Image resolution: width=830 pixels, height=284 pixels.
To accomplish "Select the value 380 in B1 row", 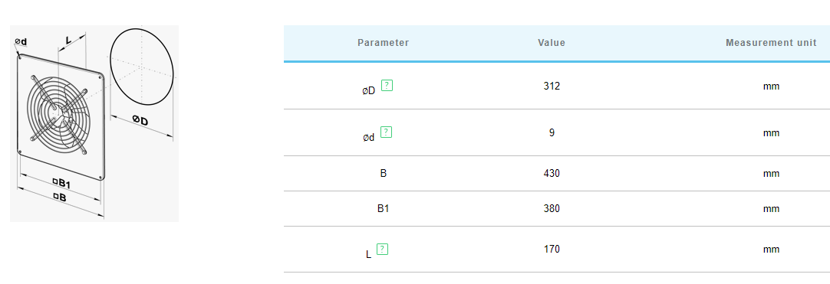I will click(552, 208).
